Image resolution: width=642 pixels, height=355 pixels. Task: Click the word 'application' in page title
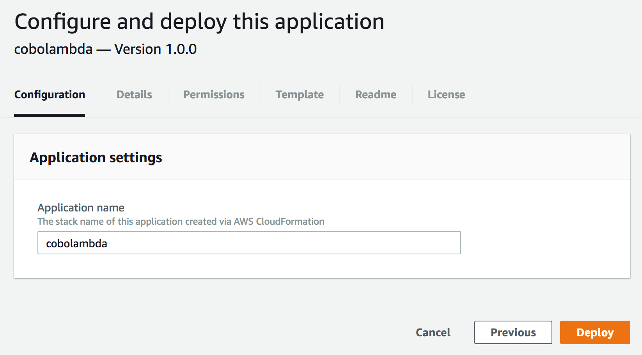click(x=330, y=21)
